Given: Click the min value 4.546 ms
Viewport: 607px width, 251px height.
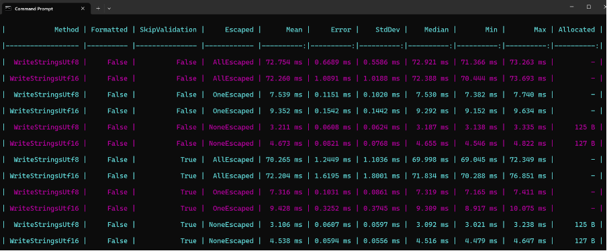Looking at the screenshot, I should 481,144.
